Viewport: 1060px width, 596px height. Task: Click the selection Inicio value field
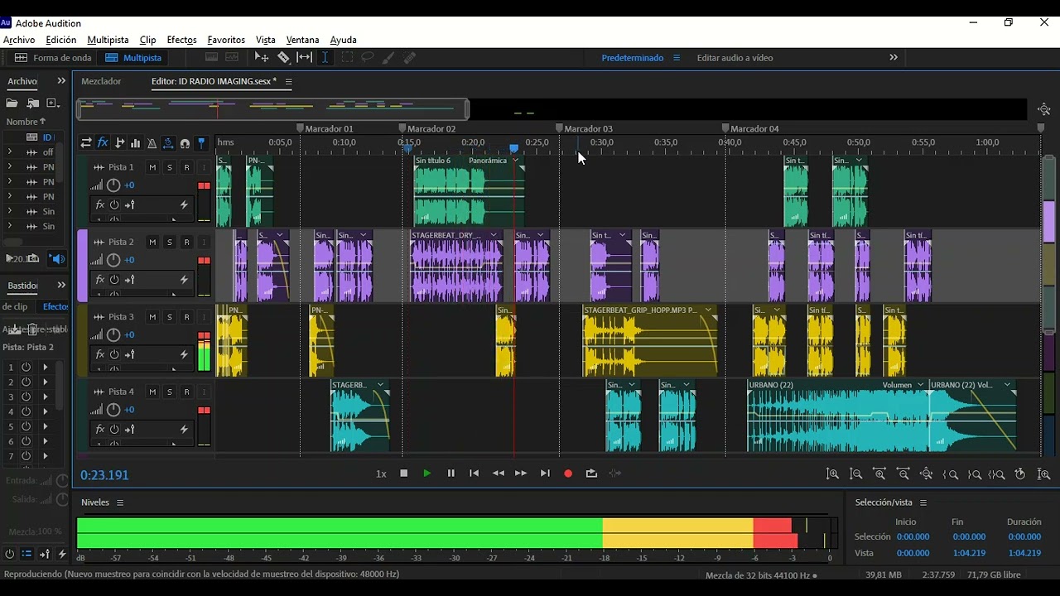point(913,536)
